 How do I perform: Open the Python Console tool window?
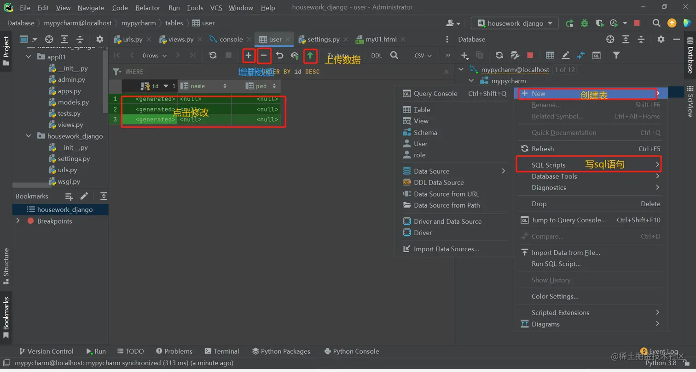(x=351, y=351)
